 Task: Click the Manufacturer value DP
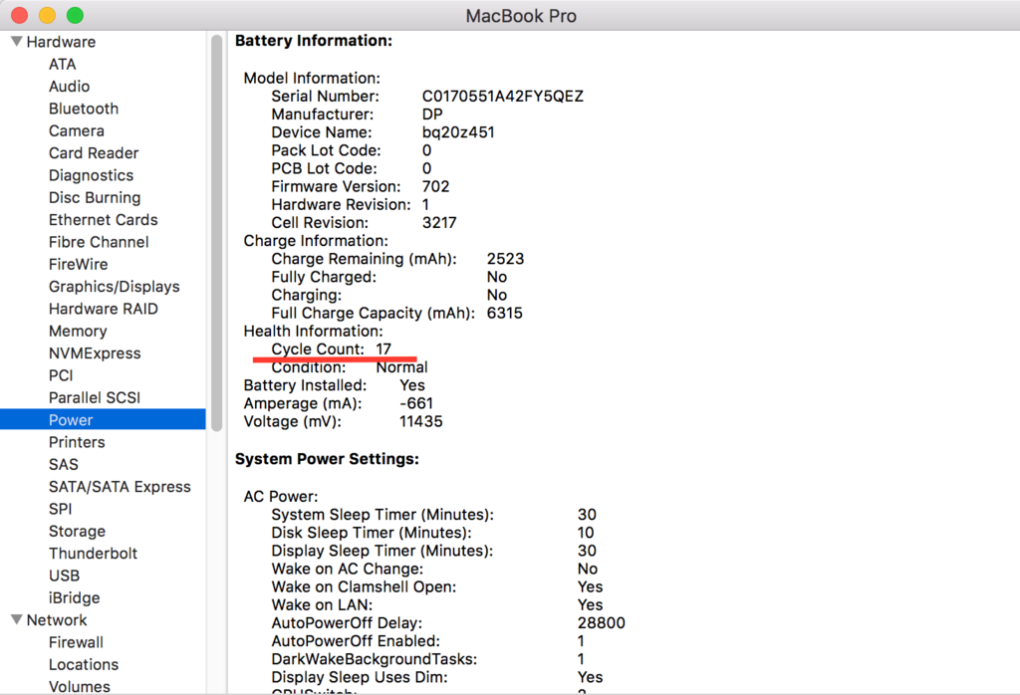(432, 115)
